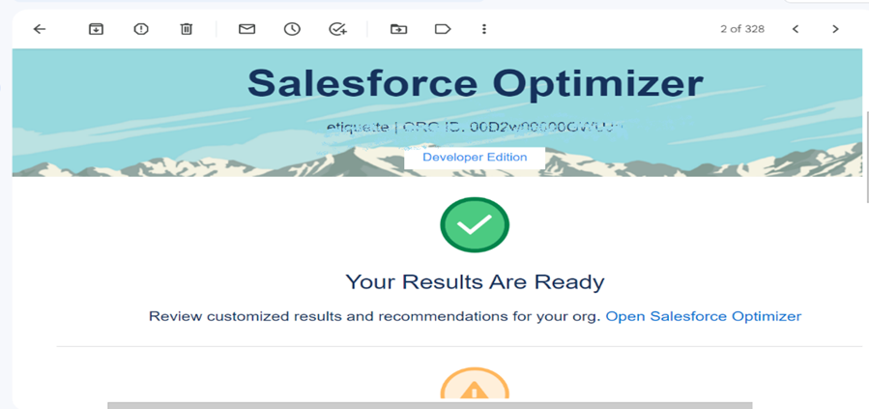Add this email to Tasks
This screenshot has height=409, width=869.
[337, 29]
